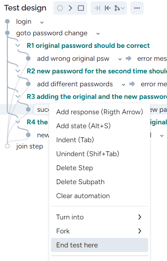The image size is (167, 261).
Task: Select Delete Step from context menu
Action: click(x=99, y=168)
